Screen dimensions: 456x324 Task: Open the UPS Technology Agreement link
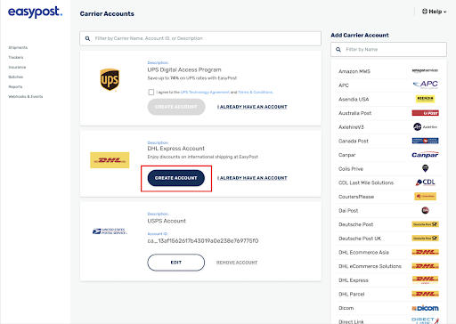(205, 93)
